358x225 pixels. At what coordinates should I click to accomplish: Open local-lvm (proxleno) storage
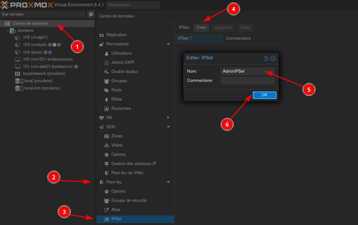42,88
